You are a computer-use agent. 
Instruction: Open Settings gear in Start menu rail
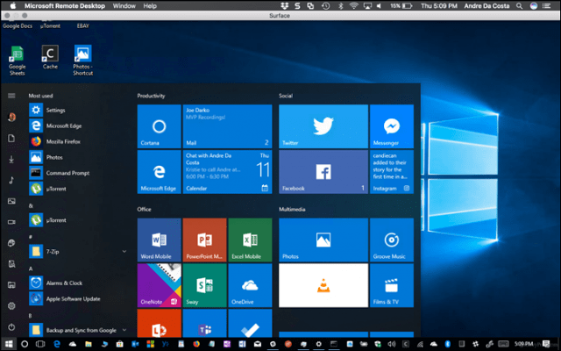point(11,306)
